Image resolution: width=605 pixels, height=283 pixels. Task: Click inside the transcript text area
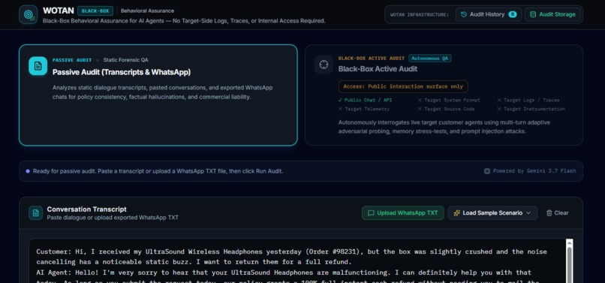click(297, 261)
